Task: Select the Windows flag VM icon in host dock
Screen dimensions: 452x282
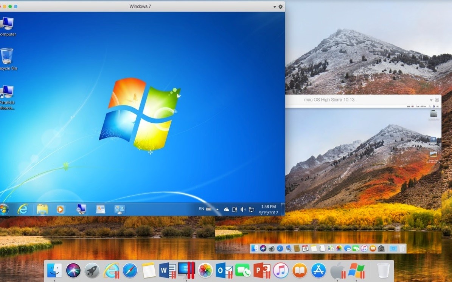Action: pos(356,271)
